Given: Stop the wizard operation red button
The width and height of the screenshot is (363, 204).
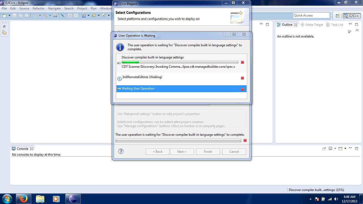Looking at the screenshot, I should (245, 141).
